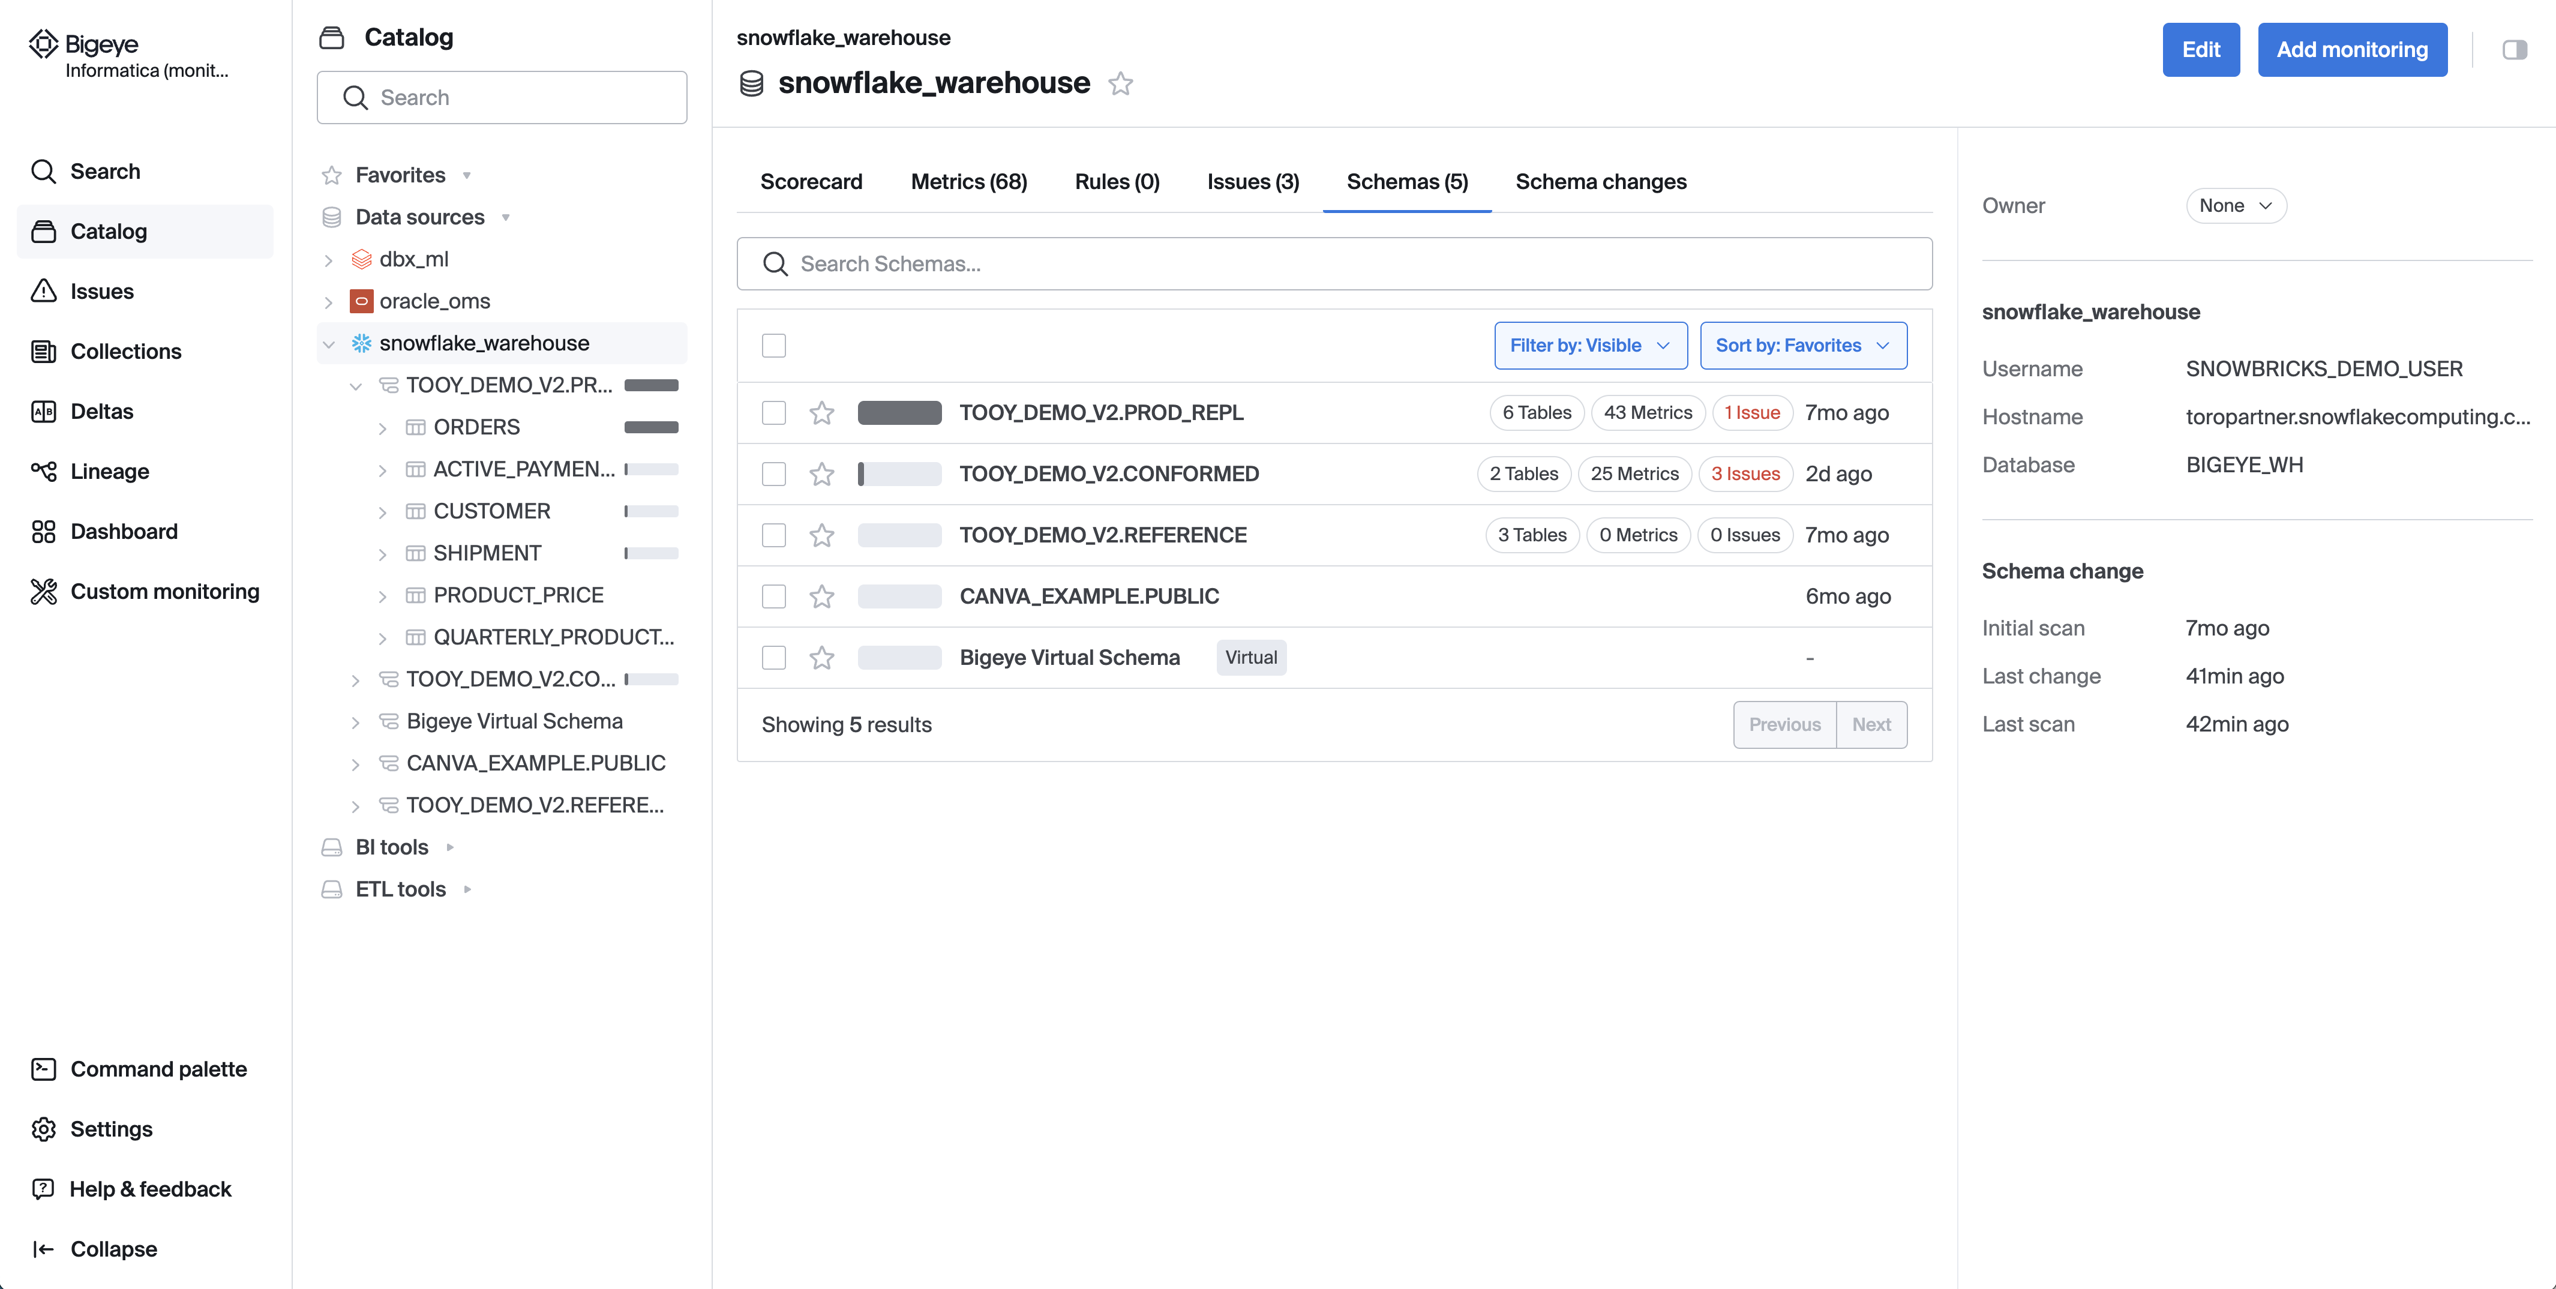Screen dimensions: 2556x1289
Task: Star the CANVA_EXAMPLE.PUBLIC schema
Action: 821,596
